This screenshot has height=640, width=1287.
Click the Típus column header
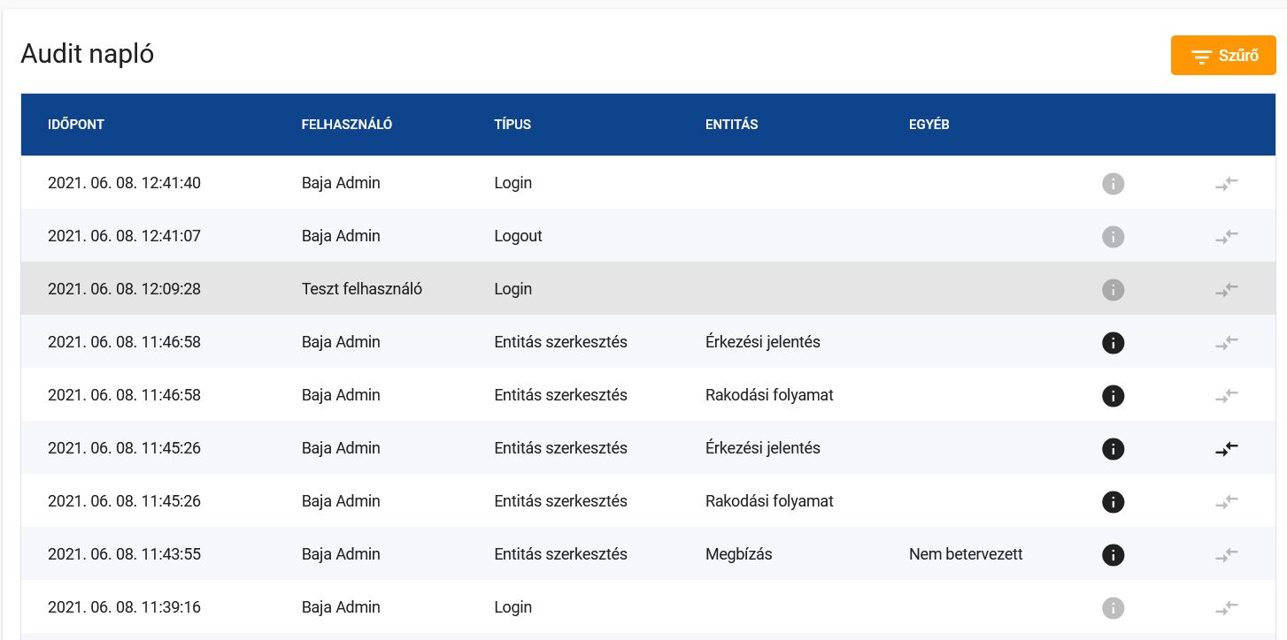point(512,125)
